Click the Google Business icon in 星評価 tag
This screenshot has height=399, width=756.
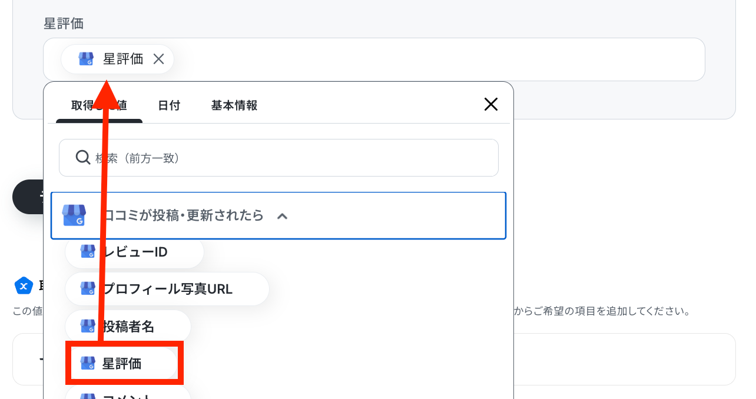pos(86,59)
